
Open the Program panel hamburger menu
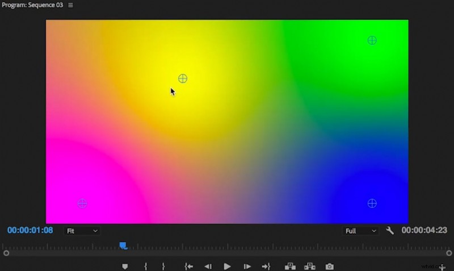click(x=70, y=5)
